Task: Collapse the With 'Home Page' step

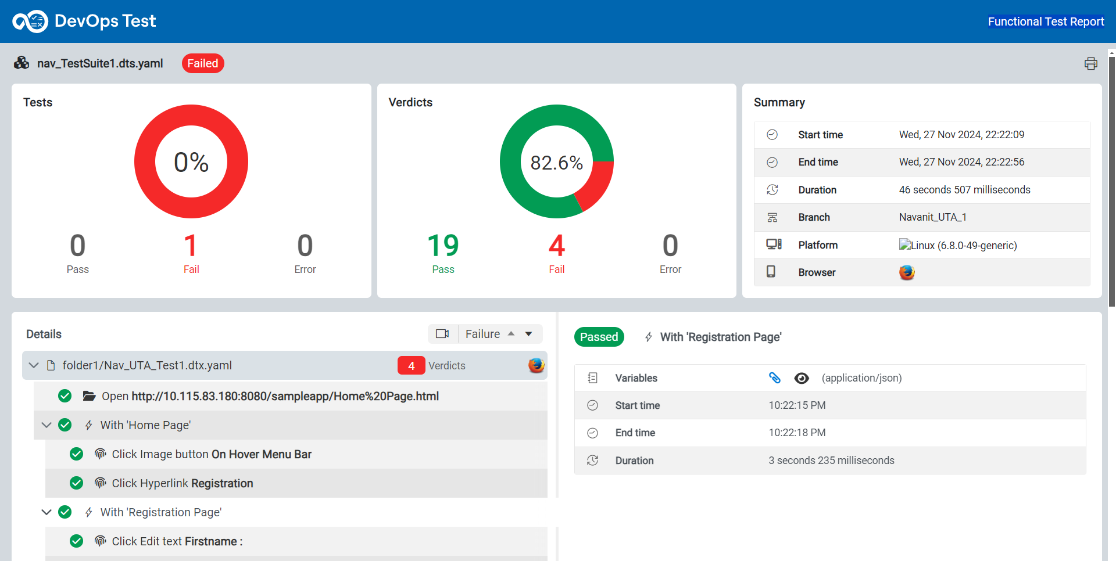Action: (46, 425)
